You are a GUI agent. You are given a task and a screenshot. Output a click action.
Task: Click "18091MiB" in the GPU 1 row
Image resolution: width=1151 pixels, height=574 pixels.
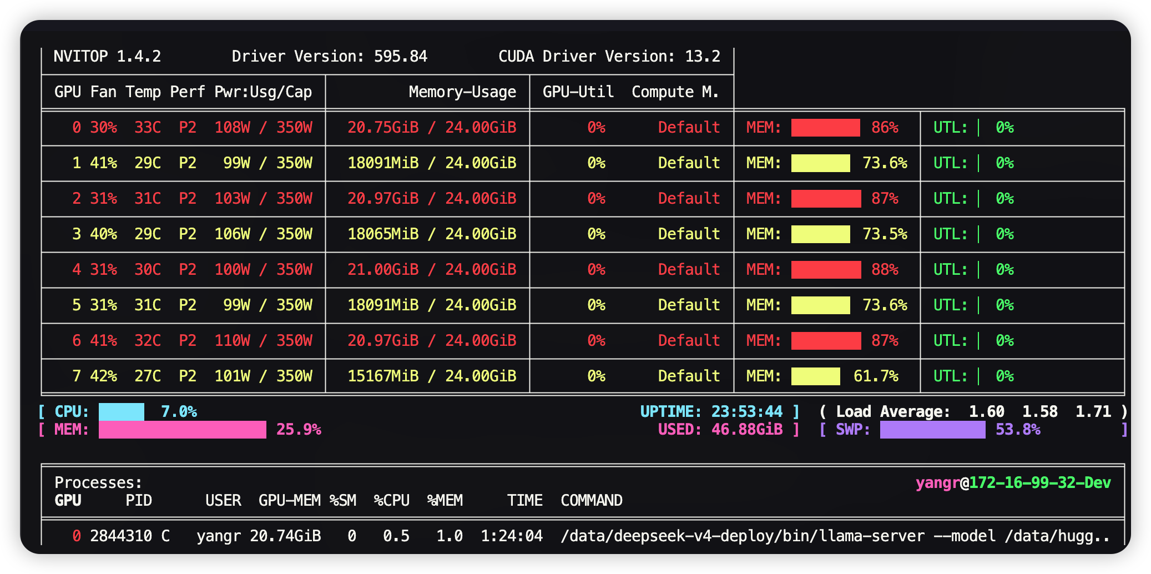[383, 163]
